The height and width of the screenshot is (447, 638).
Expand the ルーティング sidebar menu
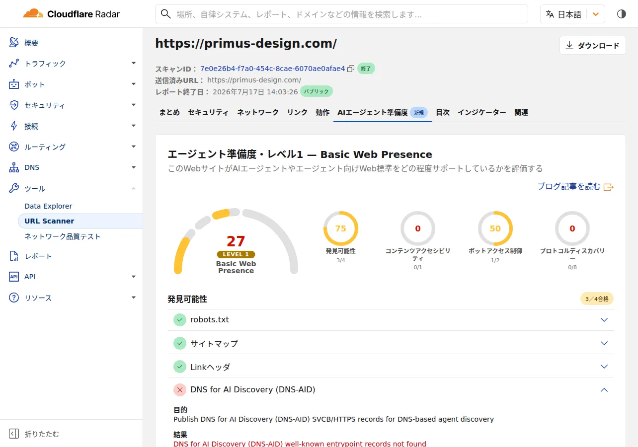tap(134, 147)
